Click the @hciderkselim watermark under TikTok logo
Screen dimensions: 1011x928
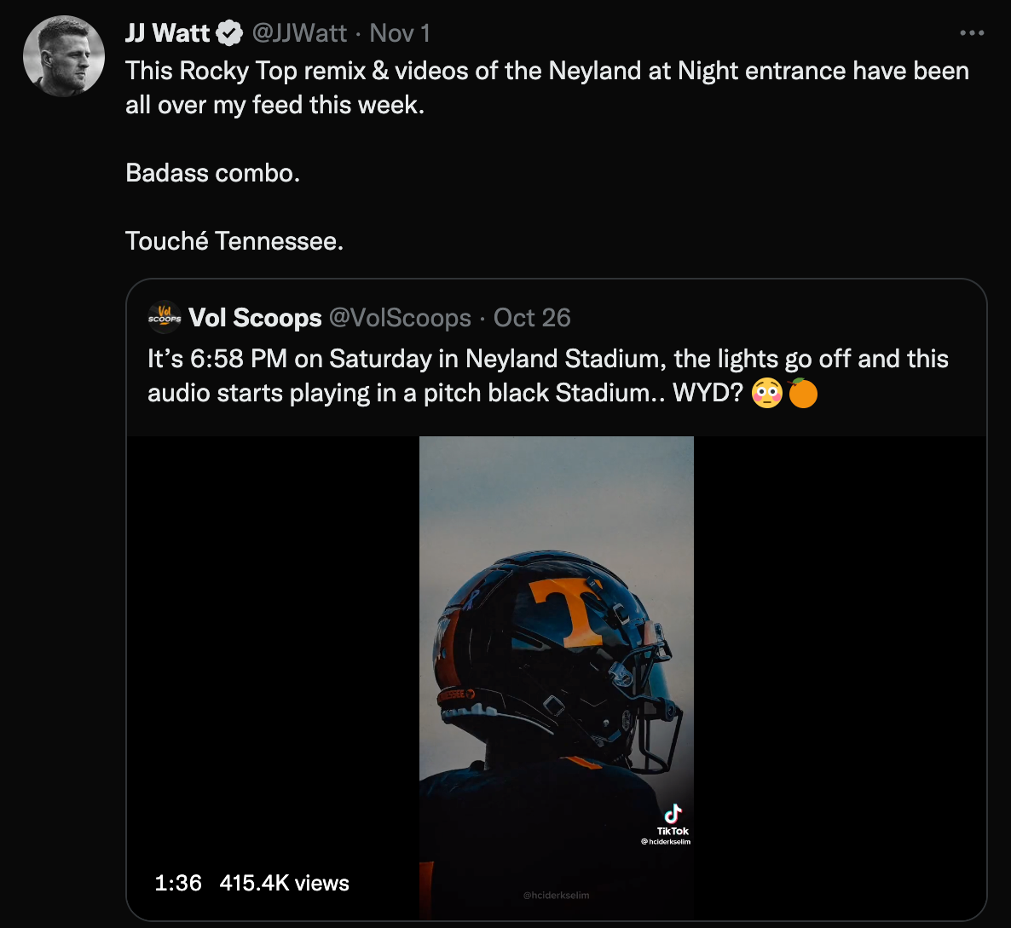[x=666, y=842]
